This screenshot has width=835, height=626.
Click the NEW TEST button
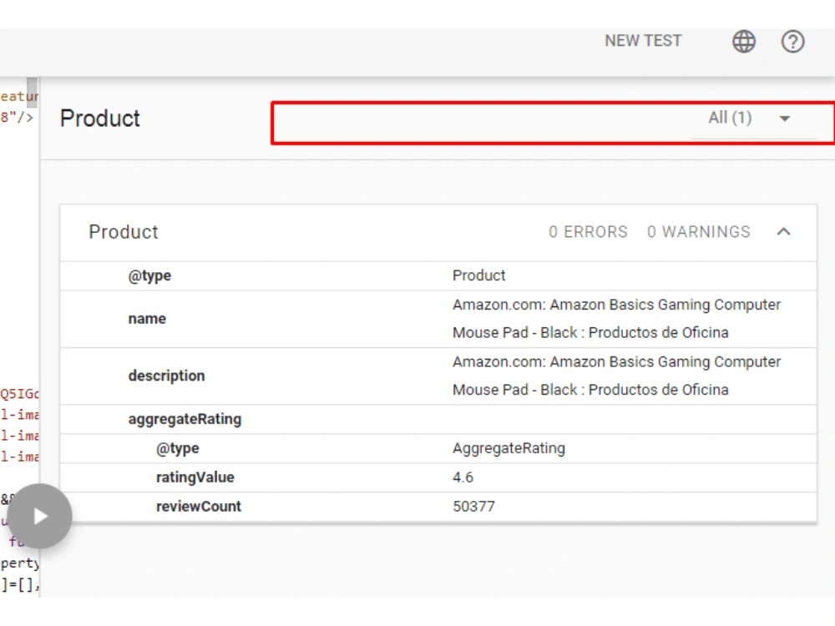click(643, 41)
